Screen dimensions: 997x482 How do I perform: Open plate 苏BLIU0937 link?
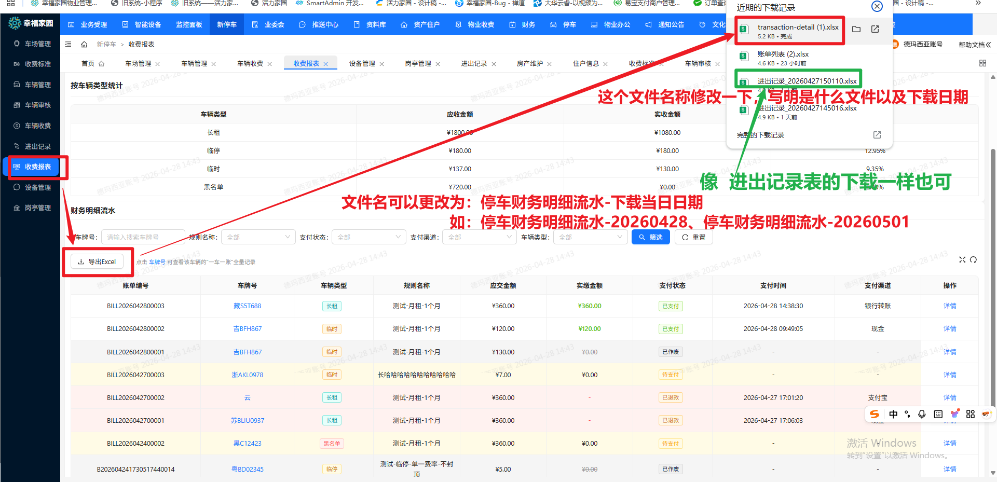(247, 420)
